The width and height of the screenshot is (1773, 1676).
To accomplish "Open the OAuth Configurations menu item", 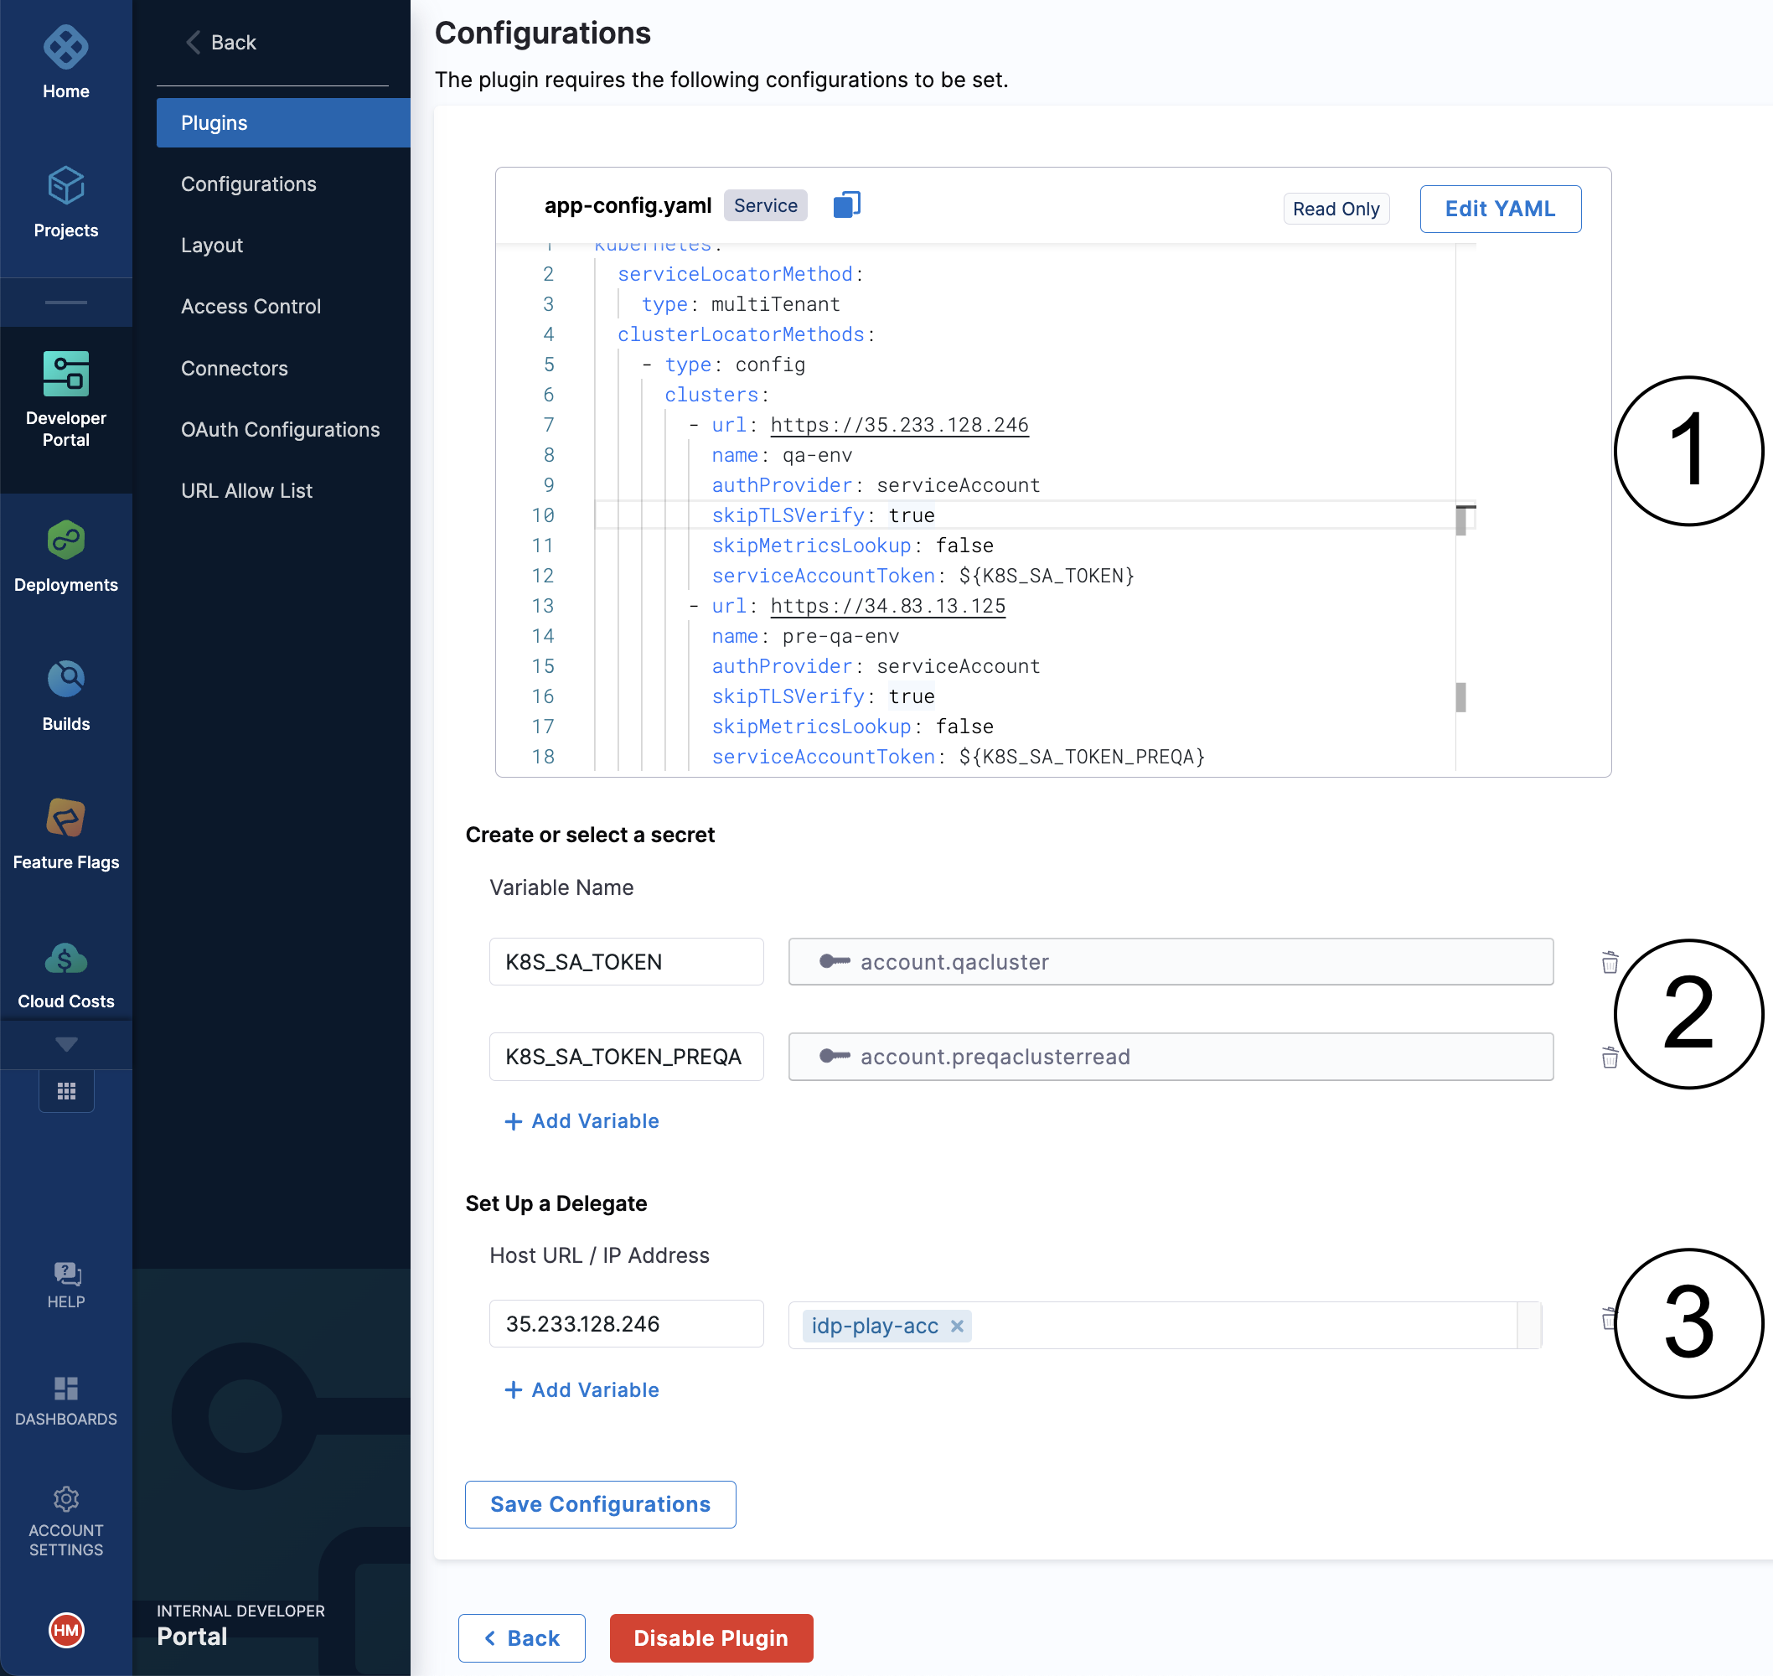I will click(280, 430).
